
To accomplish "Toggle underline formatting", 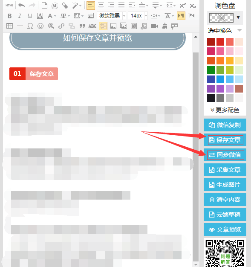I will pyautogui.click(x=30, y=16).
